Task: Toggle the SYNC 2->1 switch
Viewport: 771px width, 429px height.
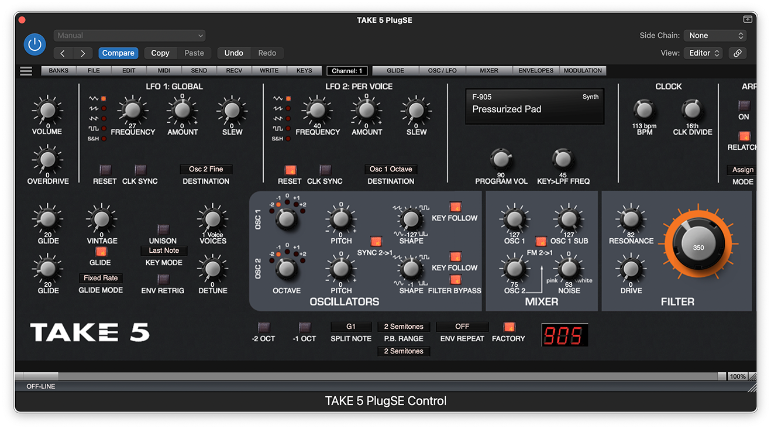Action: [376, 241]
